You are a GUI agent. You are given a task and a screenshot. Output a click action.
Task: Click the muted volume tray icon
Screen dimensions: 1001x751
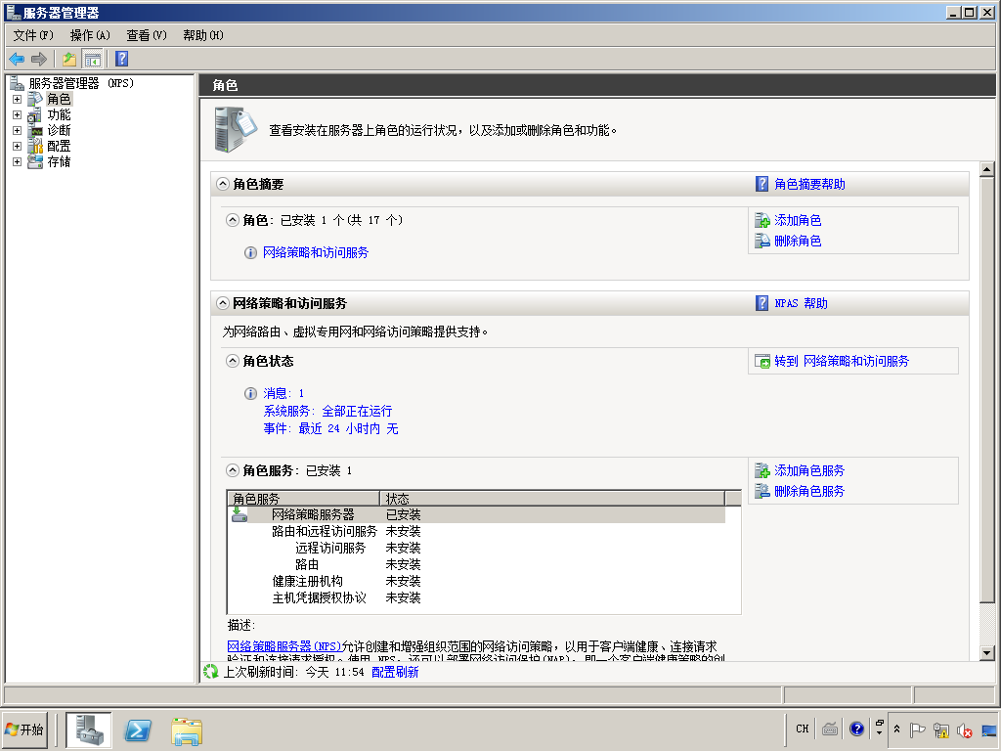click(x=964, y=729)
